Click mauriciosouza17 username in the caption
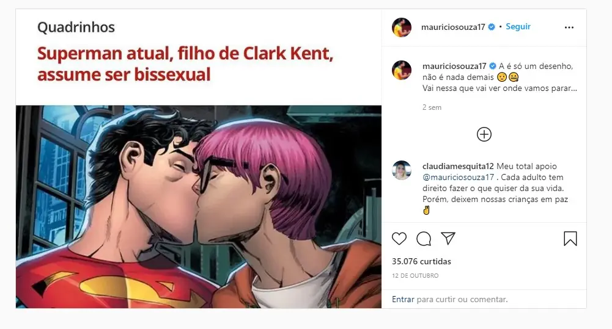Image resolution: width=612 pixels, height=329 pixels. click(x=453, y=66)
